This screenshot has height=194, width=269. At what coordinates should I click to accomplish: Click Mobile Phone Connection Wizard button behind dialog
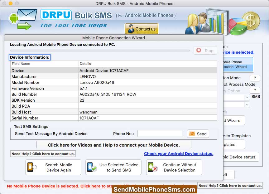tap(238, 64)
